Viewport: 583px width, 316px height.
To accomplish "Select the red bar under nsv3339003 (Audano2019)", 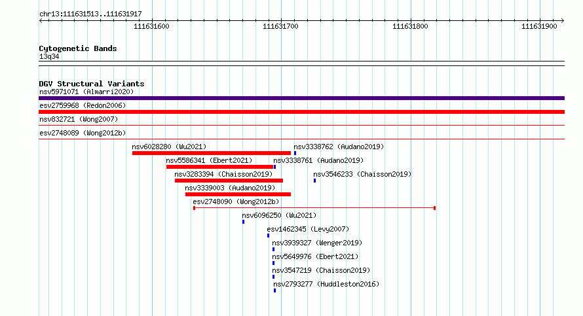I will pyautogui.click(x=238, y=194).
